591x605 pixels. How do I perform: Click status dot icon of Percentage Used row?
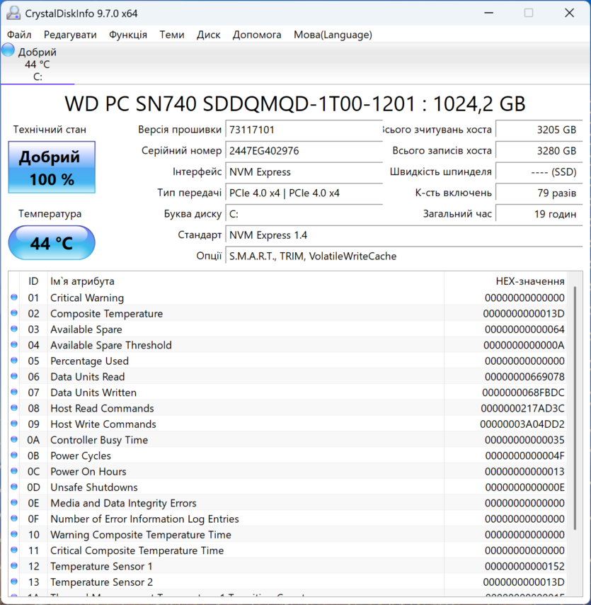pyautogui.click(x=14, y=361)
